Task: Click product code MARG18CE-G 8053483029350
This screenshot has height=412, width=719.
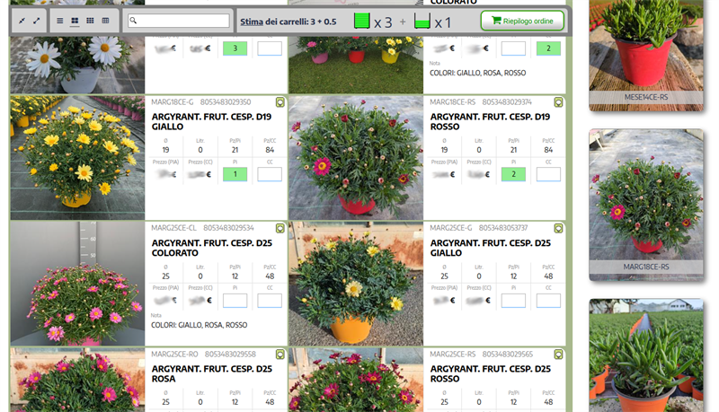Action: (x=200, y=102)
